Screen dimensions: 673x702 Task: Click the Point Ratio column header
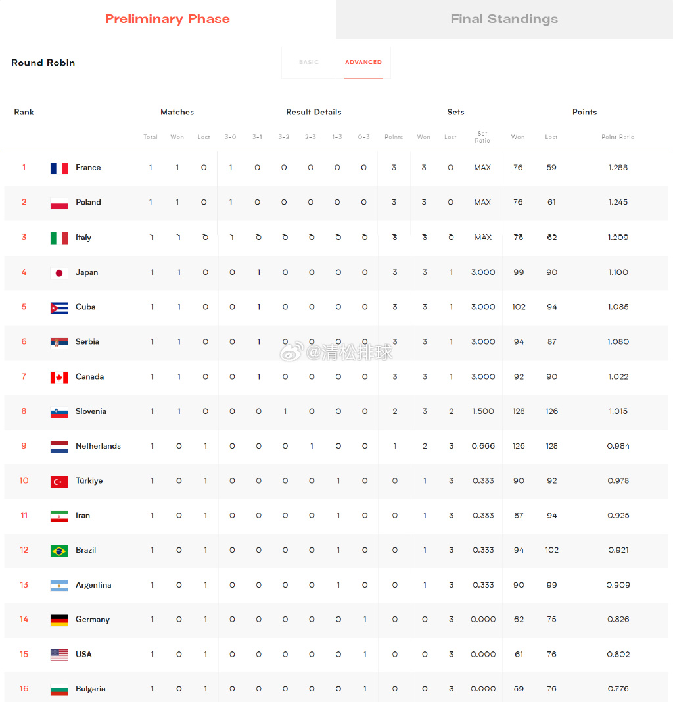618,137
